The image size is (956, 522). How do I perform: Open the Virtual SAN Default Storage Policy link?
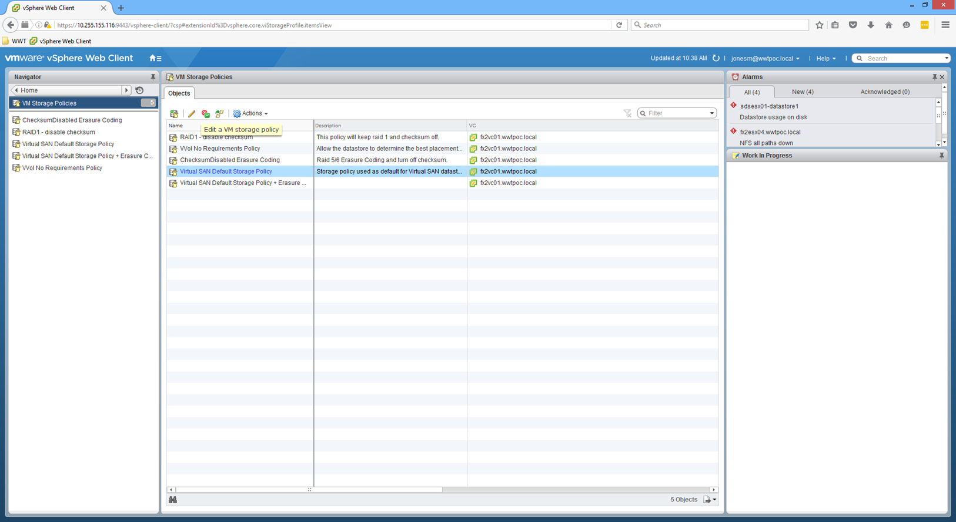[x=226, y=171]
